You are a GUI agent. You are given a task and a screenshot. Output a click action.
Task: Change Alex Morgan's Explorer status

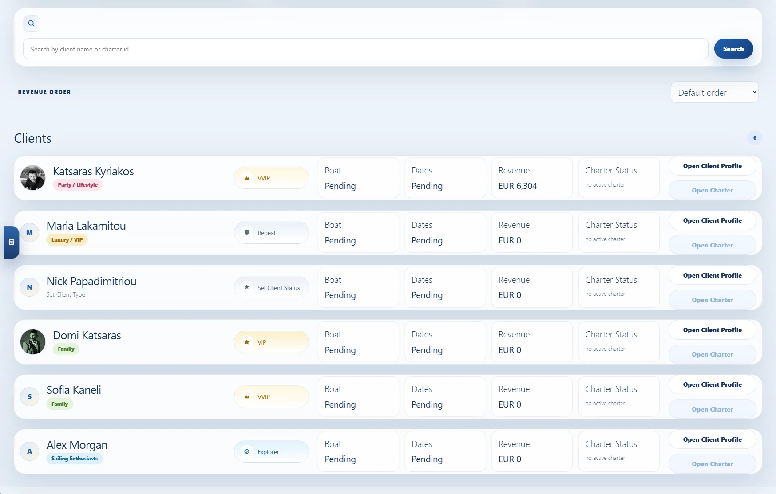(271, 451)
